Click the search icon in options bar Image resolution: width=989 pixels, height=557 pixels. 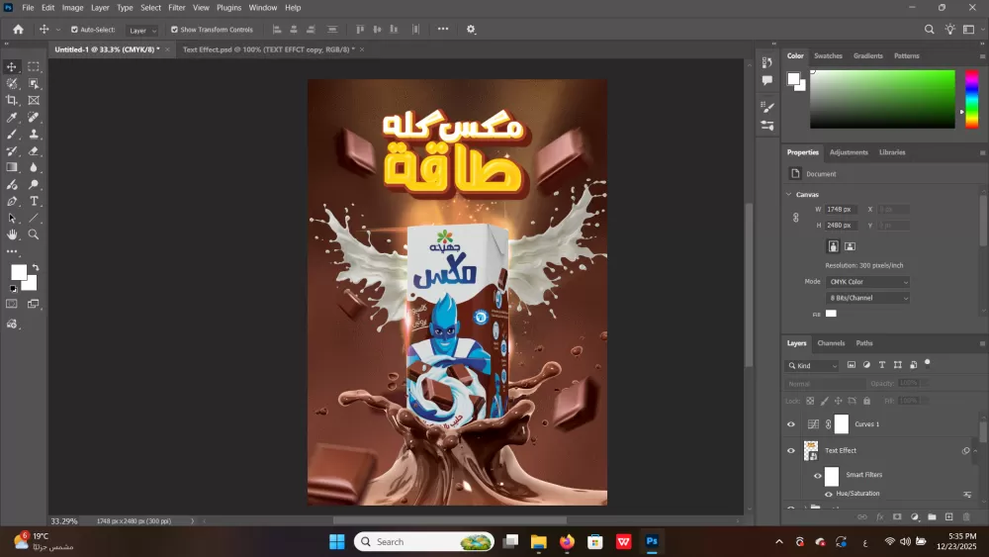click(929, 29)
